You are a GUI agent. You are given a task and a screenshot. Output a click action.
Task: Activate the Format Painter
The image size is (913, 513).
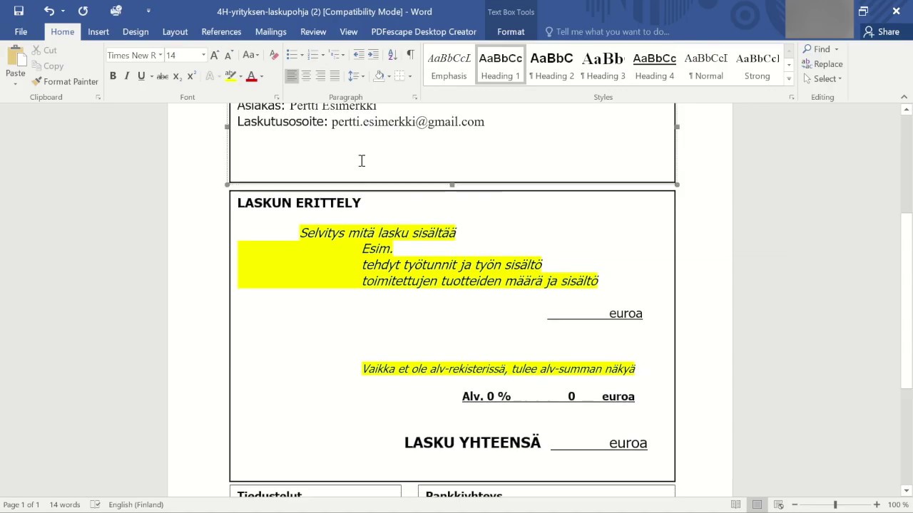click(65, 81)
